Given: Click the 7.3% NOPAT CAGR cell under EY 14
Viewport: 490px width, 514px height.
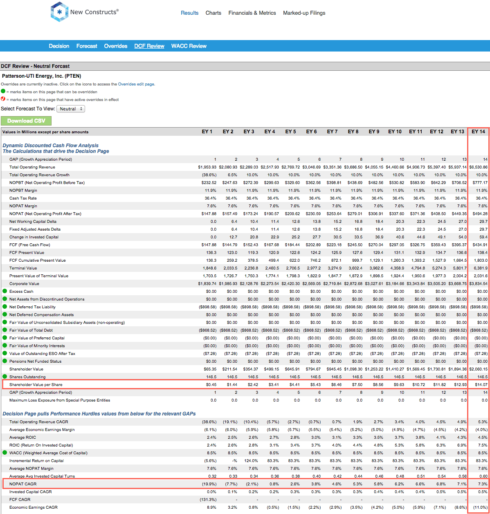Looking at the screenshot, I should pyautogui.click(x=483, y=484).
